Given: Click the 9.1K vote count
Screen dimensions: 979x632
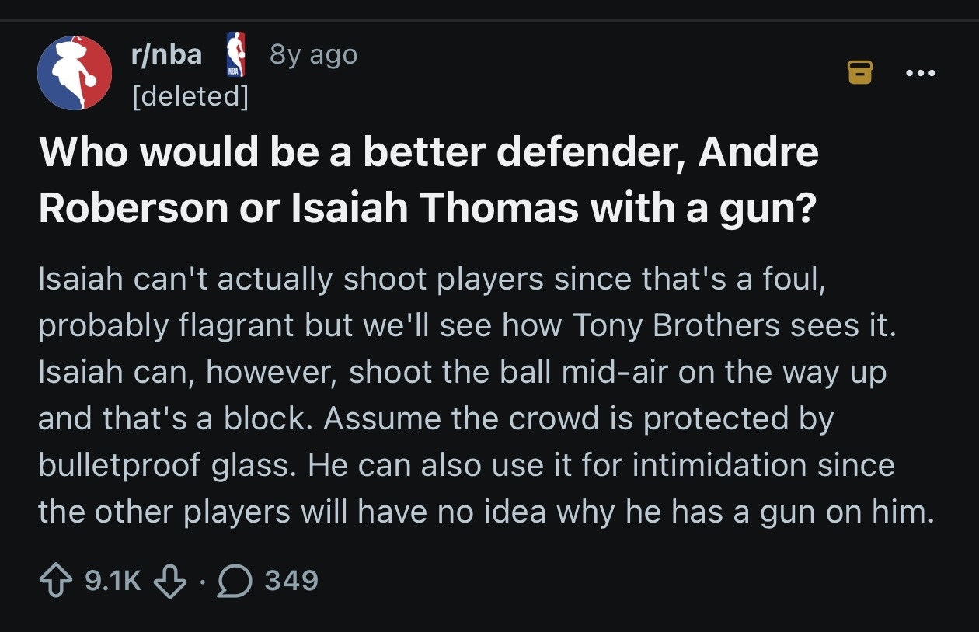Looking at the screenshot, I should [112, 580].
